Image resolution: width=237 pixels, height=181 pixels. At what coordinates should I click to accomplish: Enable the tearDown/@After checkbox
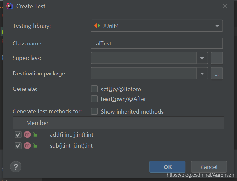click(94, 99)
